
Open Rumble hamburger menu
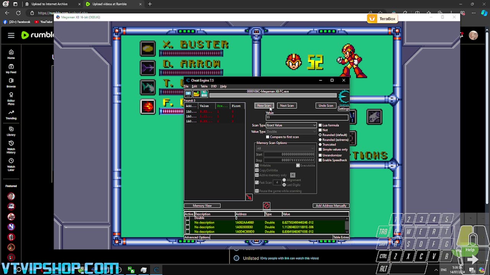(x=11, y=35)
